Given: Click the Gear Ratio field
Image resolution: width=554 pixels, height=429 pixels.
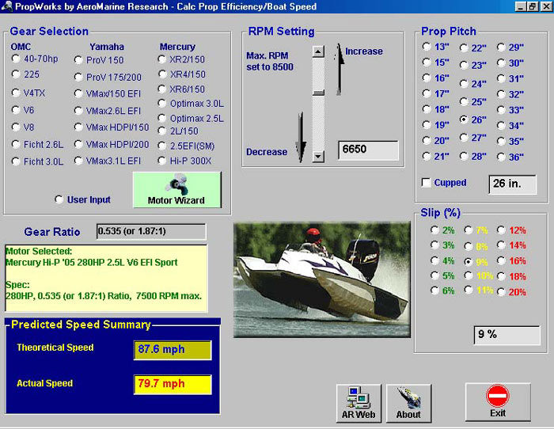Looking at the screenshot, I should tap(151, 231).
